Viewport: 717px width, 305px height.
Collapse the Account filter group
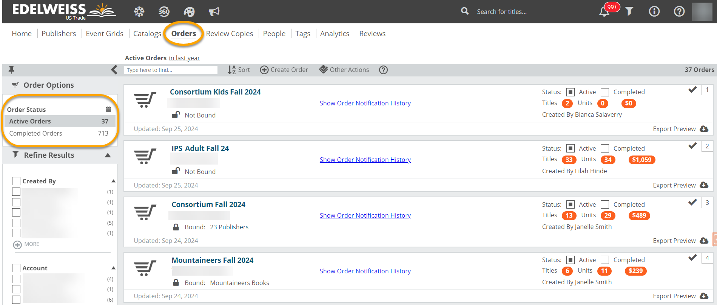pyautogui.click(x=113, y=268)
